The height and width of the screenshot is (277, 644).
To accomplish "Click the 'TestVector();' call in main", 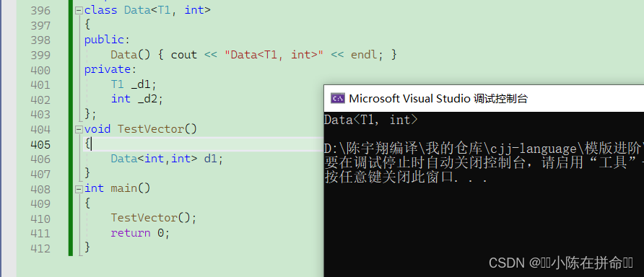I will [154, 218].
